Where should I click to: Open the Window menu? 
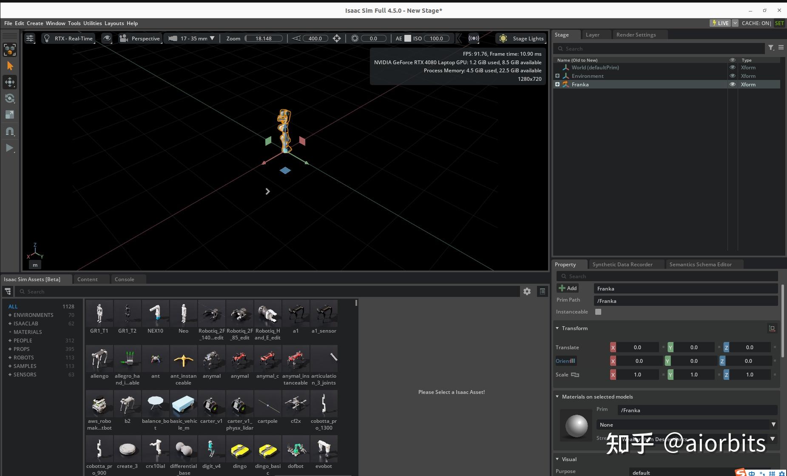(55, 23)
